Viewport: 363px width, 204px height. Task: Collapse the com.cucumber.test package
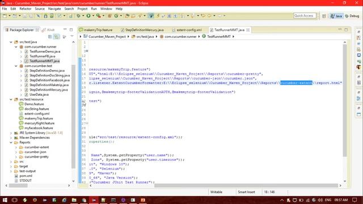point(16,66)
